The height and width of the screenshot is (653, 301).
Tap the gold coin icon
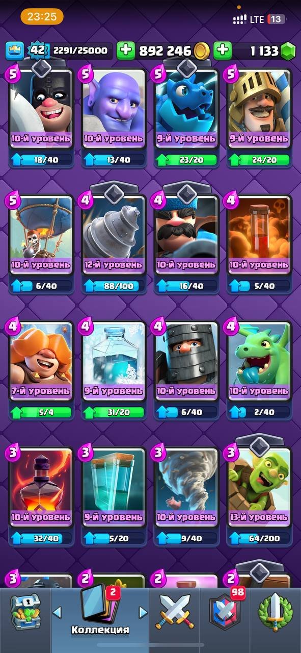(x=202, y=50)
